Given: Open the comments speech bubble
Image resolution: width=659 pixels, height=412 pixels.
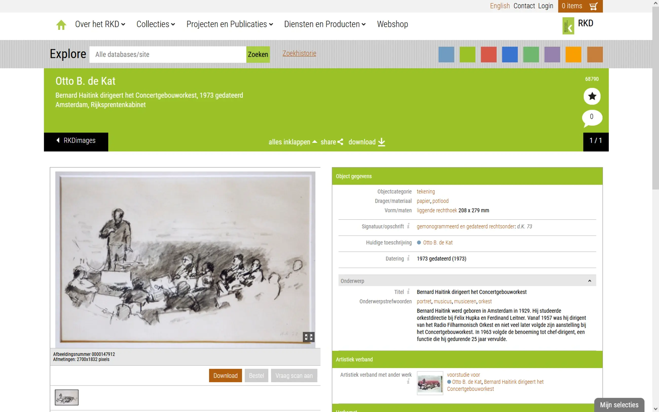Looking at the screenshot, I should pyautogui.click(x=592, y=117).
